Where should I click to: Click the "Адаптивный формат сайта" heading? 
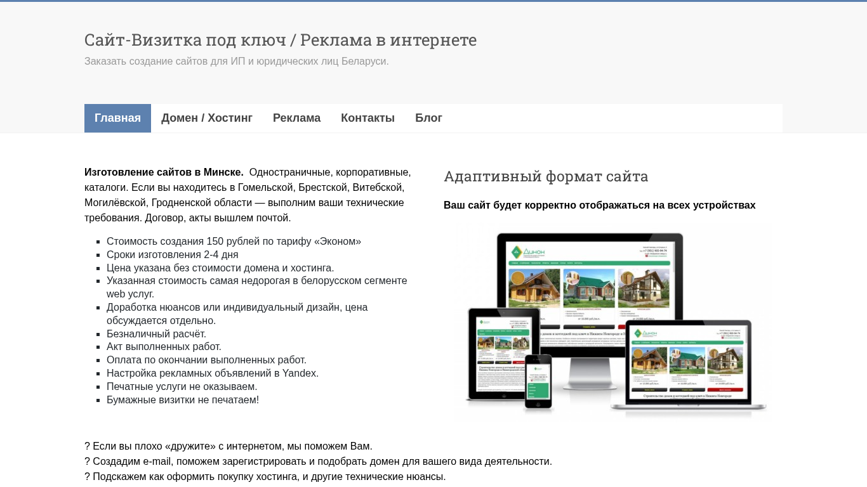(546, 176)
